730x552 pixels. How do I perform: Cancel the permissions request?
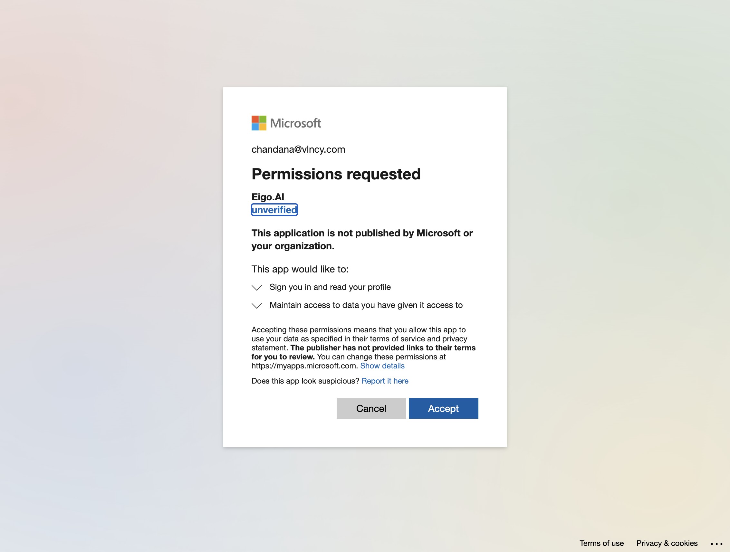[371, 408]
